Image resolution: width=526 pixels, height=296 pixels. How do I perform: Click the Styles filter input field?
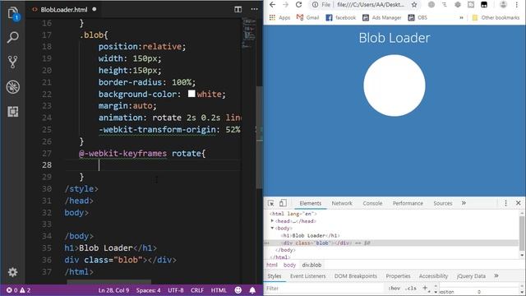tap(324, 289)
